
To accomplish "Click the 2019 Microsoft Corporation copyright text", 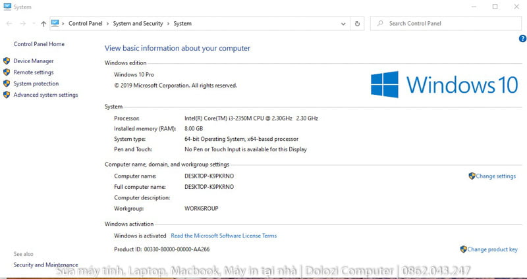I will [175, 86].
